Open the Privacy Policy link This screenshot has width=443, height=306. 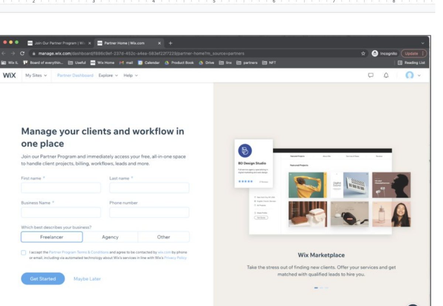tap(175, 258)
